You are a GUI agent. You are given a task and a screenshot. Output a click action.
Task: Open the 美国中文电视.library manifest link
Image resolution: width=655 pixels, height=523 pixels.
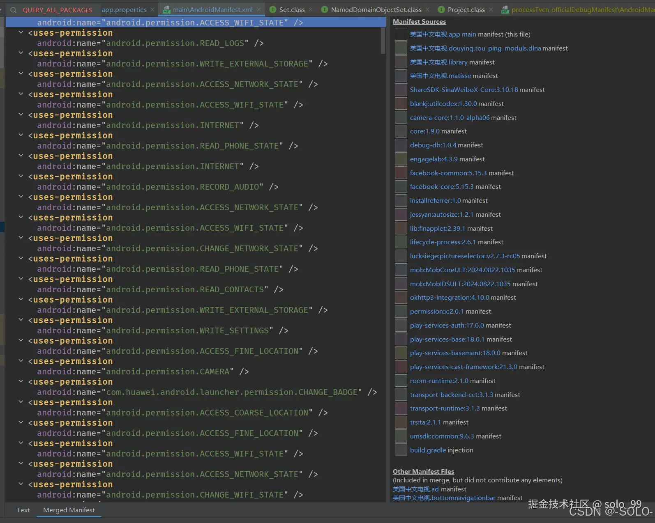click(x=438, y=62)
